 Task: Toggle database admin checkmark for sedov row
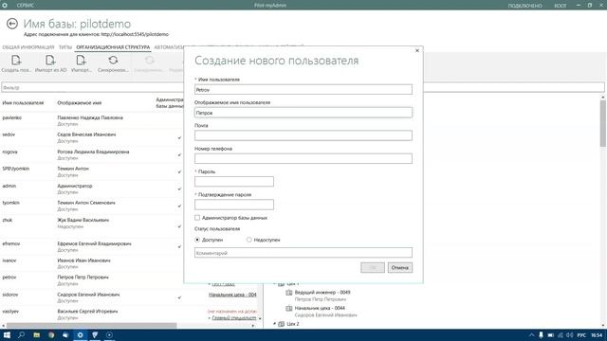click(x=179, y=137)
